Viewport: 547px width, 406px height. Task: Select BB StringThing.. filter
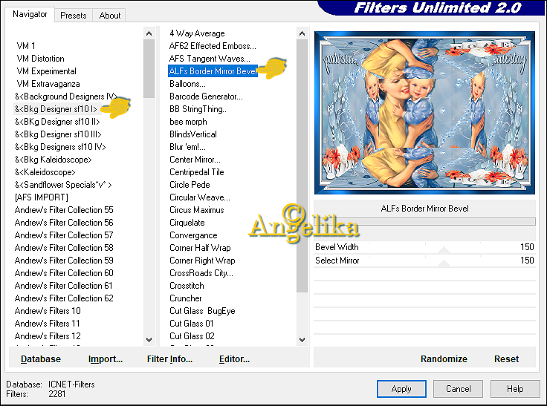click(198, 109)
